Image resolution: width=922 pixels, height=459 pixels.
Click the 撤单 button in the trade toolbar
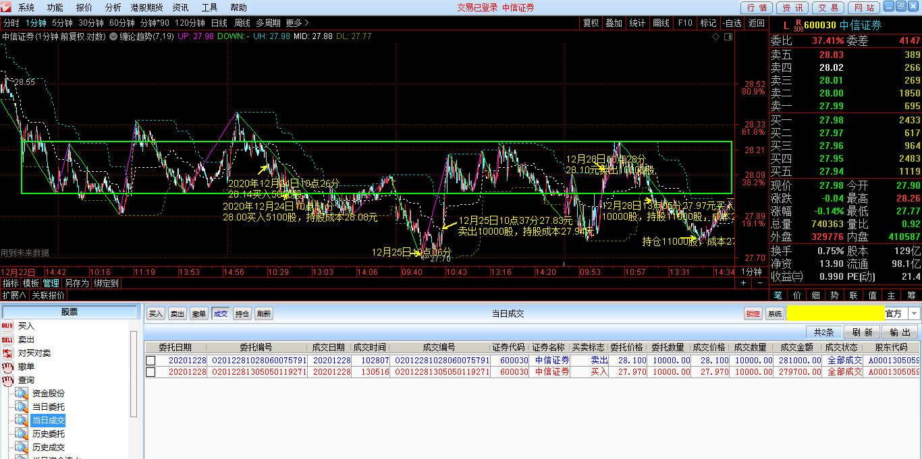point(198,314)
